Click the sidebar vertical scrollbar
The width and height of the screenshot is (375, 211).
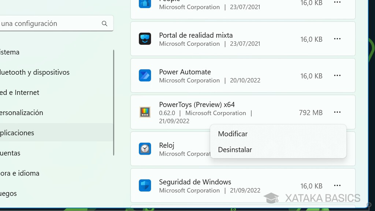coord(114,103)
